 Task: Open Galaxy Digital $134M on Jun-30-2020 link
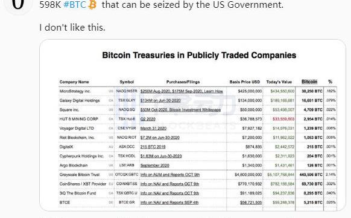[x=160, y=100]
